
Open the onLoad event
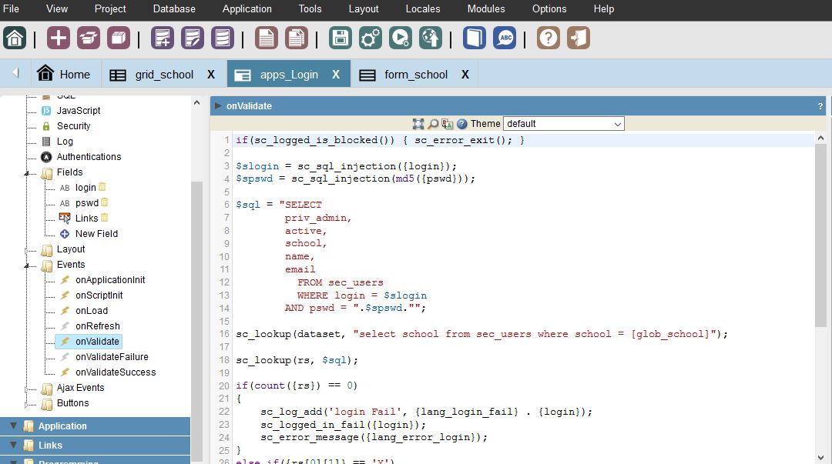point(91,311)
